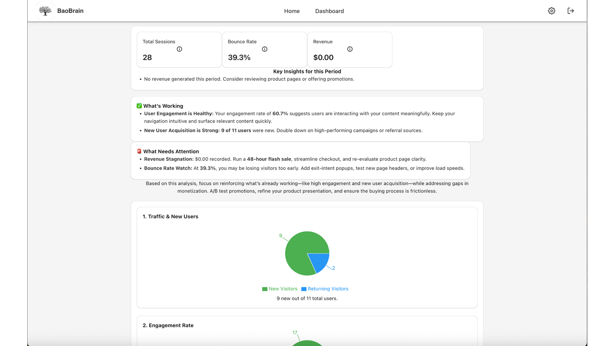This screenshot has width=615, height=346.
Task: Click the What's Working checkmark icon
Action: point(139,106)
